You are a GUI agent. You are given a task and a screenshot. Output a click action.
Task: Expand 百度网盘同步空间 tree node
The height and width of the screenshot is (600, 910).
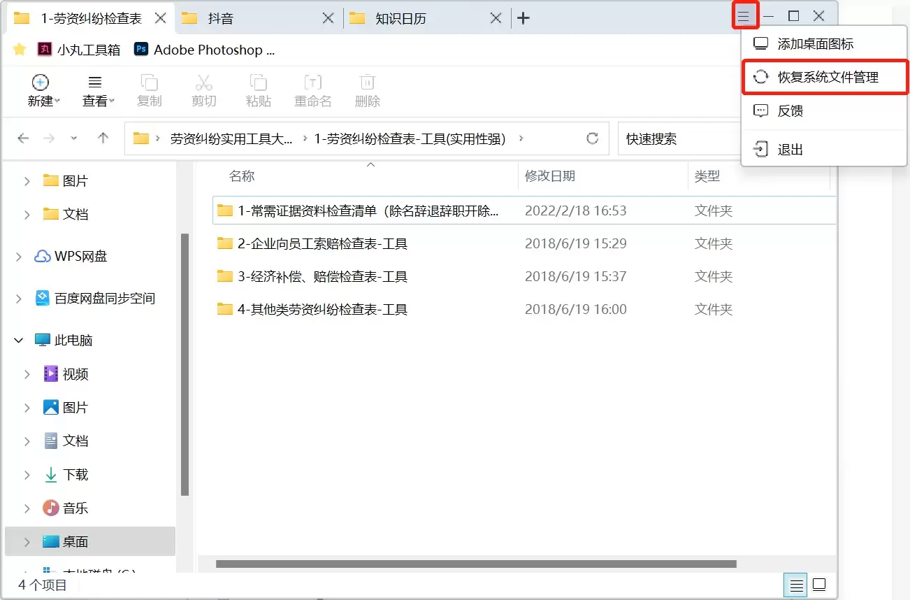click(x=19, y=299)
